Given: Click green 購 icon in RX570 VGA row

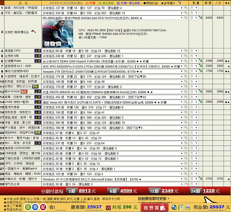Looking at the screenshot, I should 201,92.
